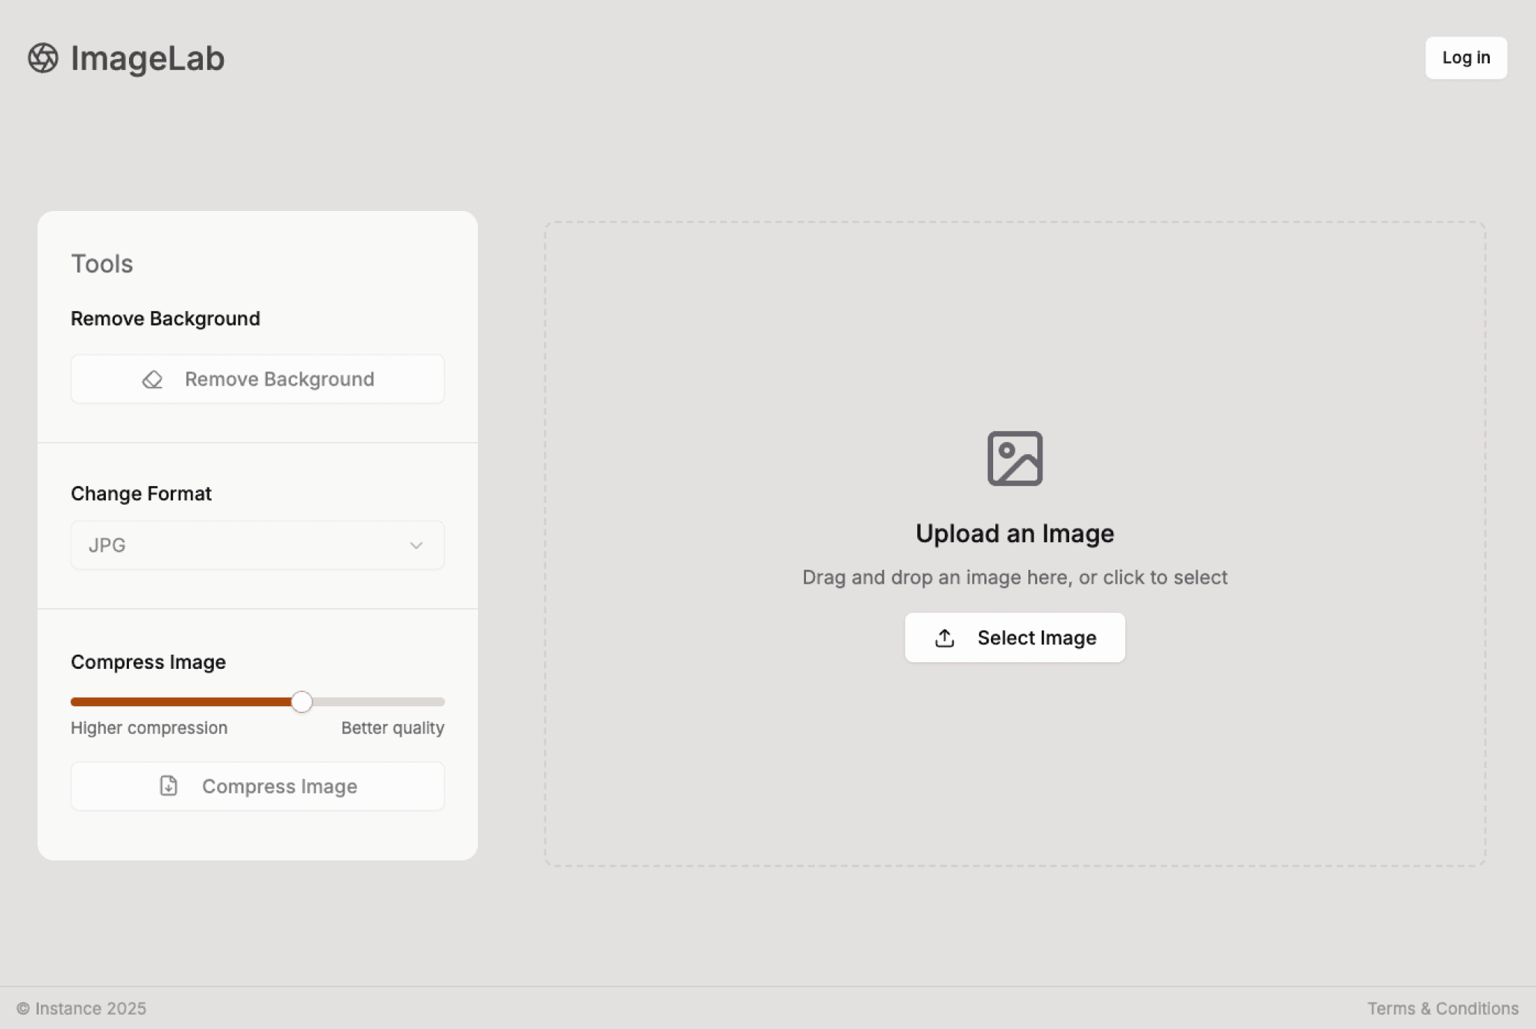Image resolution: width=1536 pixels, height=1029 pixels.
Task: Click the Select Image button text
Action: pos(1036,638)
